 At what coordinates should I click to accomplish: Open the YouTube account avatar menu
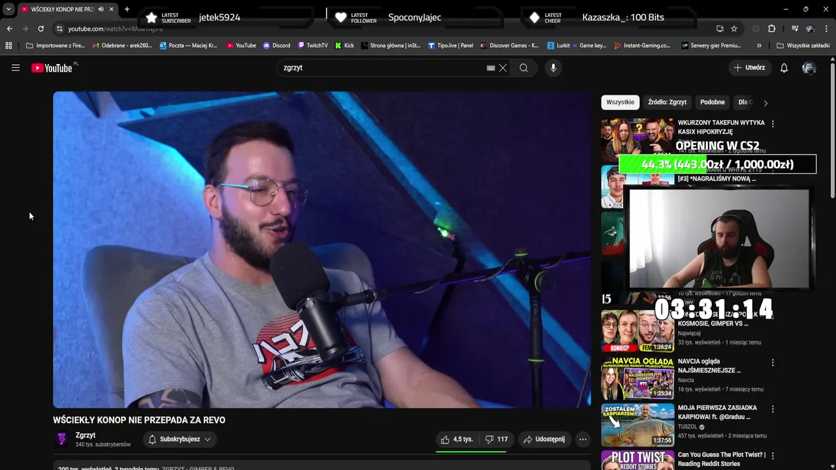[x=809, y=68]
